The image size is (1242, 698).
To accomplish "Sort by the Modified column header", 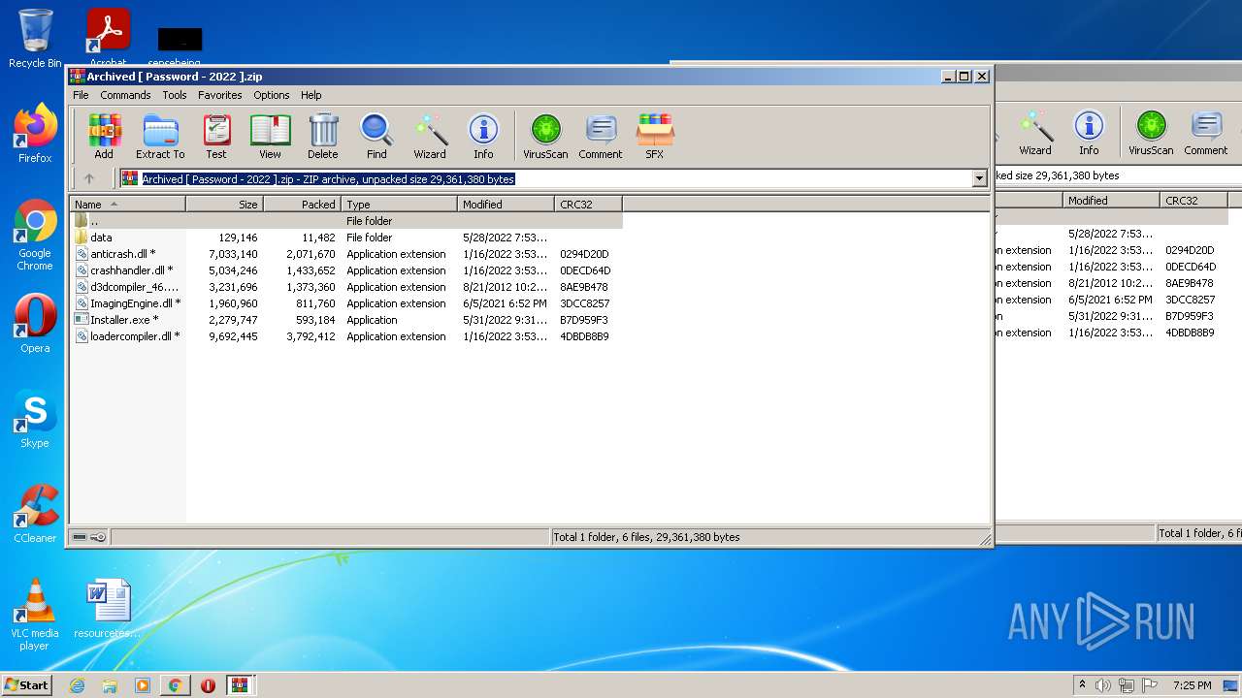I will 507,205.
